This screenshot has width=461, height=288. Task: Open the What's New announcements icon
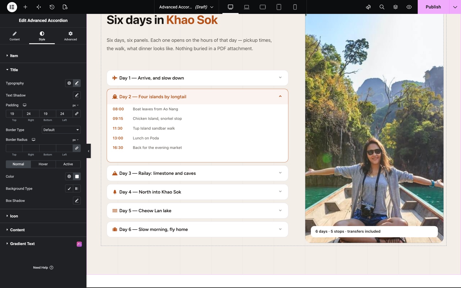[368, 7]
